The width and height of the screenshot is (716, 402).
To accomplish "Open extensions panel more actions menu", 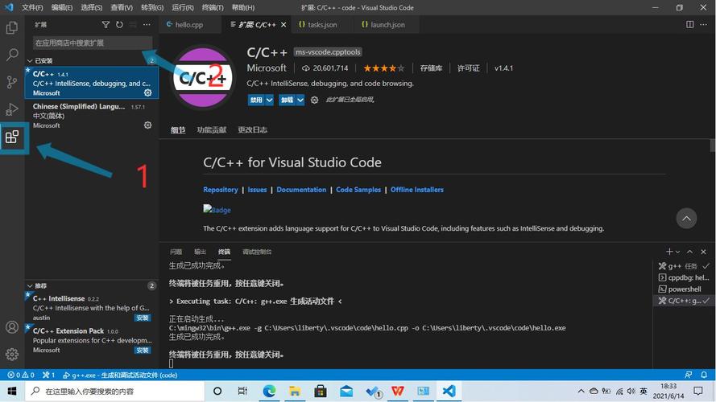I will (147, 25).
